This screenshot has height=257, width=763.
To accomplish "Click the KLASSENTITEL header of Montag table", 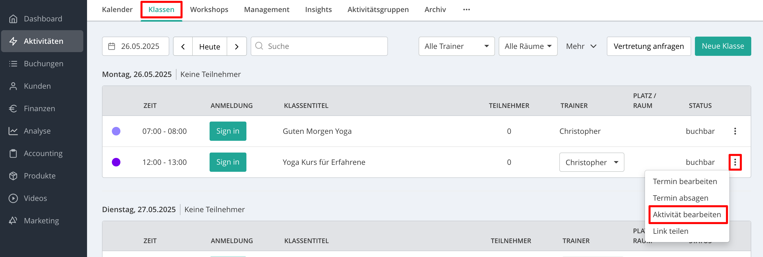I will 306,106.
